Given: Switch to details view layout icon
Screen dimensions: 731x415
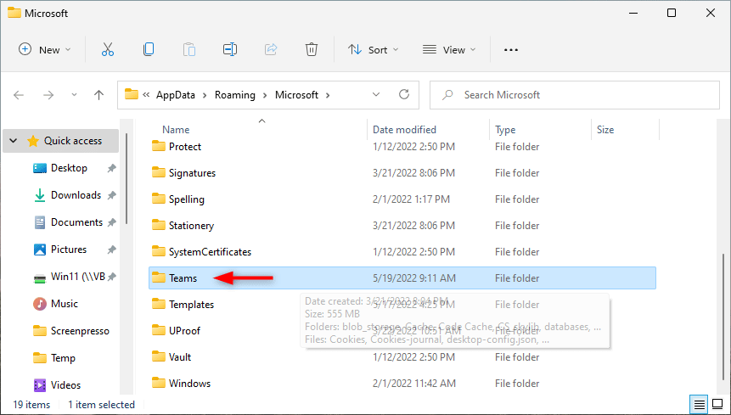Looking at the screenshot, I should (x=699, y=404).
